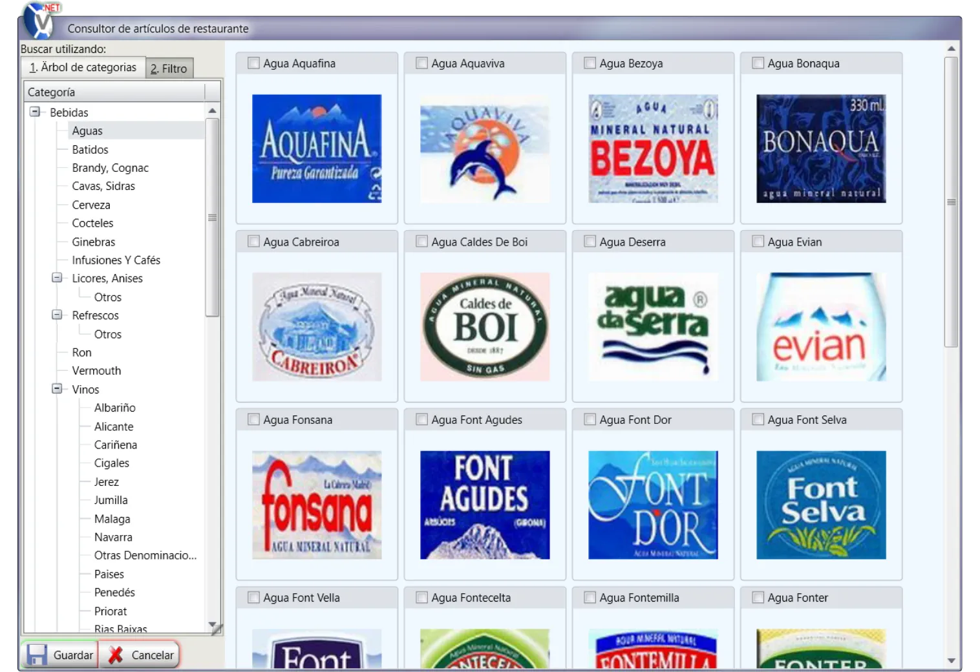Check the Agua Aquaviva checkbox

point(422,63)
